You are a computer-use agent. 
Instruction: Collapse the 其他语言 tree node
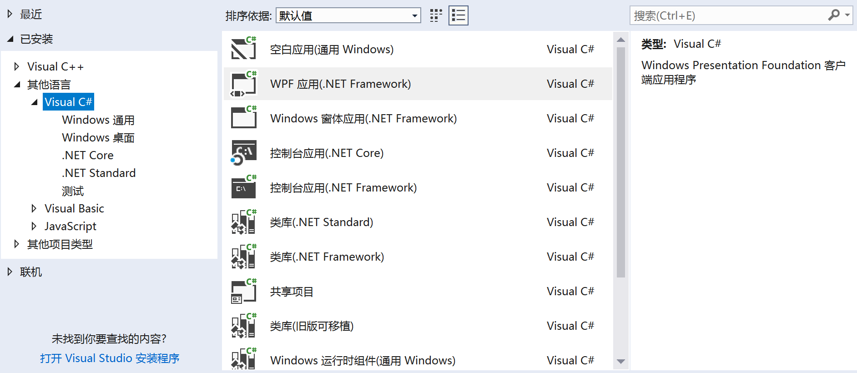click(x=17, y=84)
